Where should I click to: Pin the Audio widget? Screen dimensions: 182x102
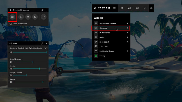coord(42,43)
